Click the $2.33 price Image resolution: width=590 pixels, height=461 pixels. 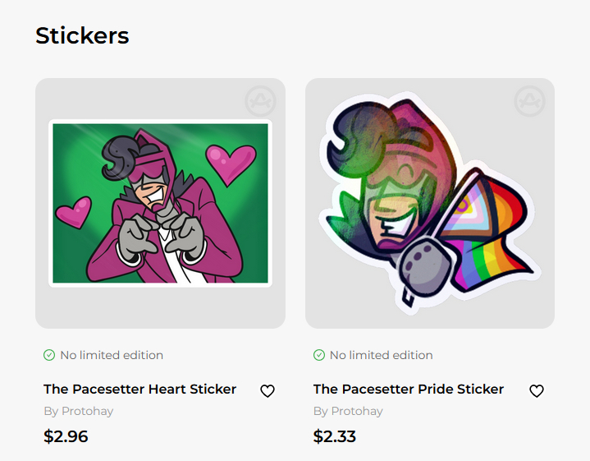pyautogui.click(x=335, y=436)
